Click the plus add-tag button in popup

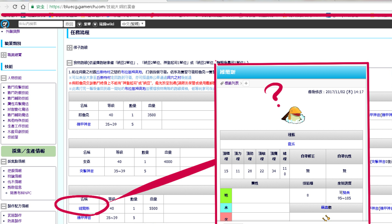click(x=246, y=83)
